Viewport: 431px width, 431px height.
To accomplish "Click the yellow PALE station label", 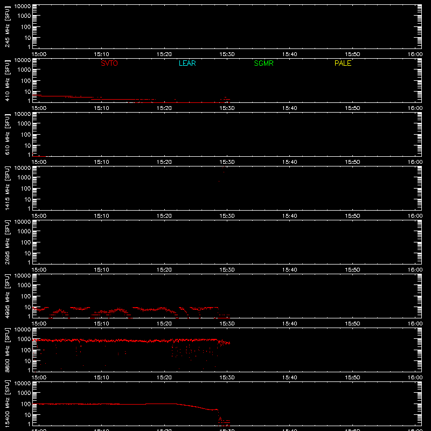I will click(343, 63).
